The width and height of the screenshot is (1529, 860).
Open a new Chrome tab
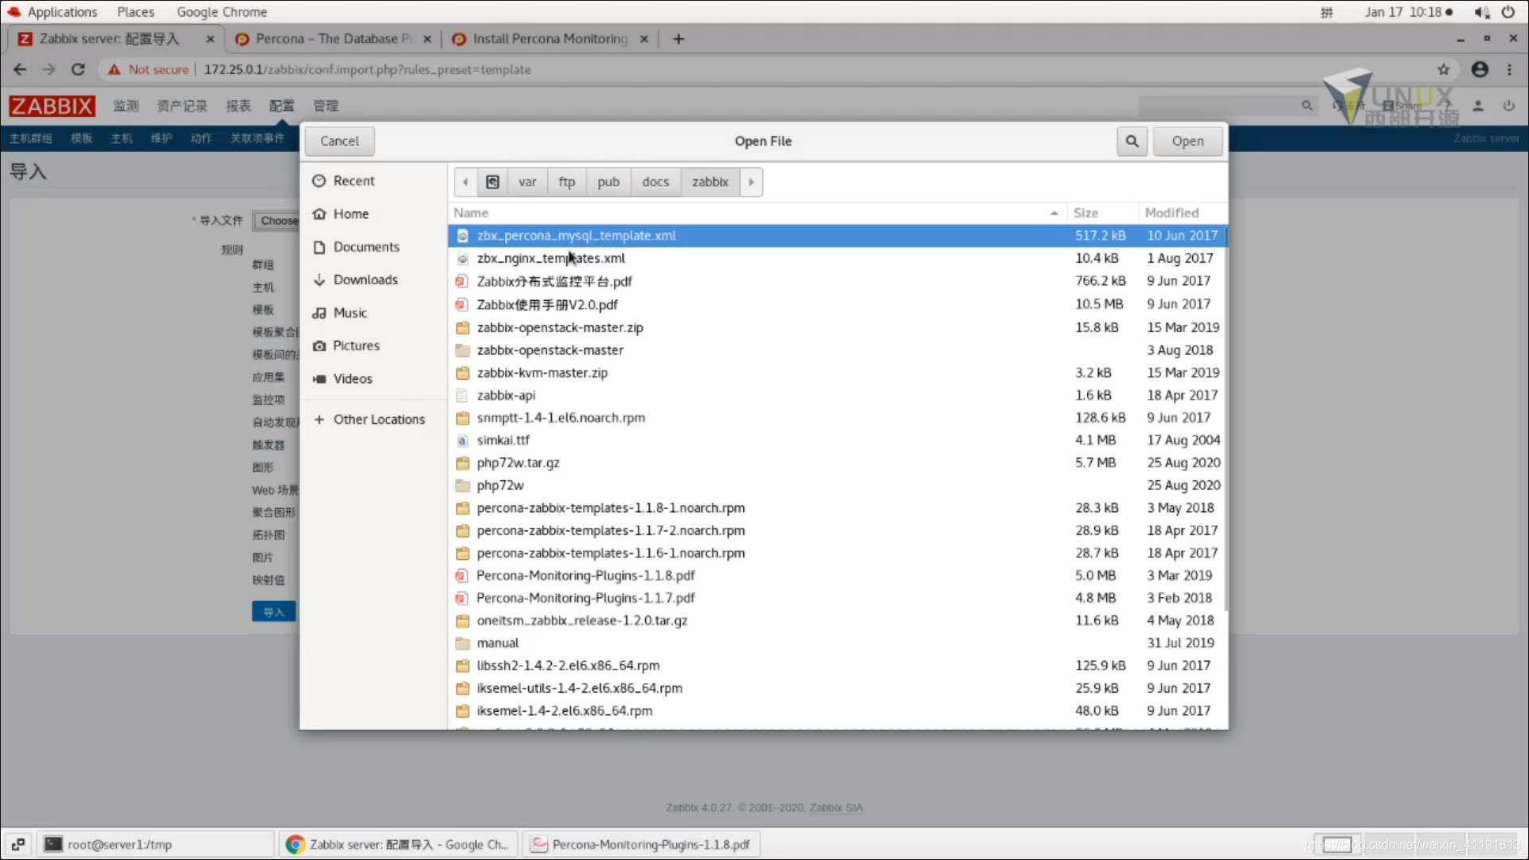[x=678, y=38]
